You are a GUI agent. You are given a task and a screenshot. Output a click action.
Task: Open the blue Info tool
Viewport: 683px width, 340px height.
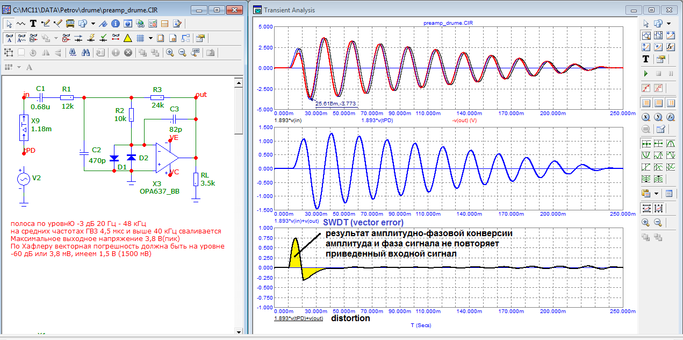(116, 24)
